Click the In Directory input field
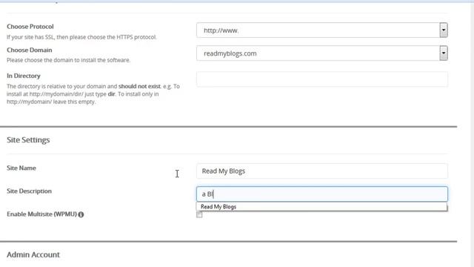Image resolution: width=474 pixels, height=267 pixels. (x=322, y=79)
